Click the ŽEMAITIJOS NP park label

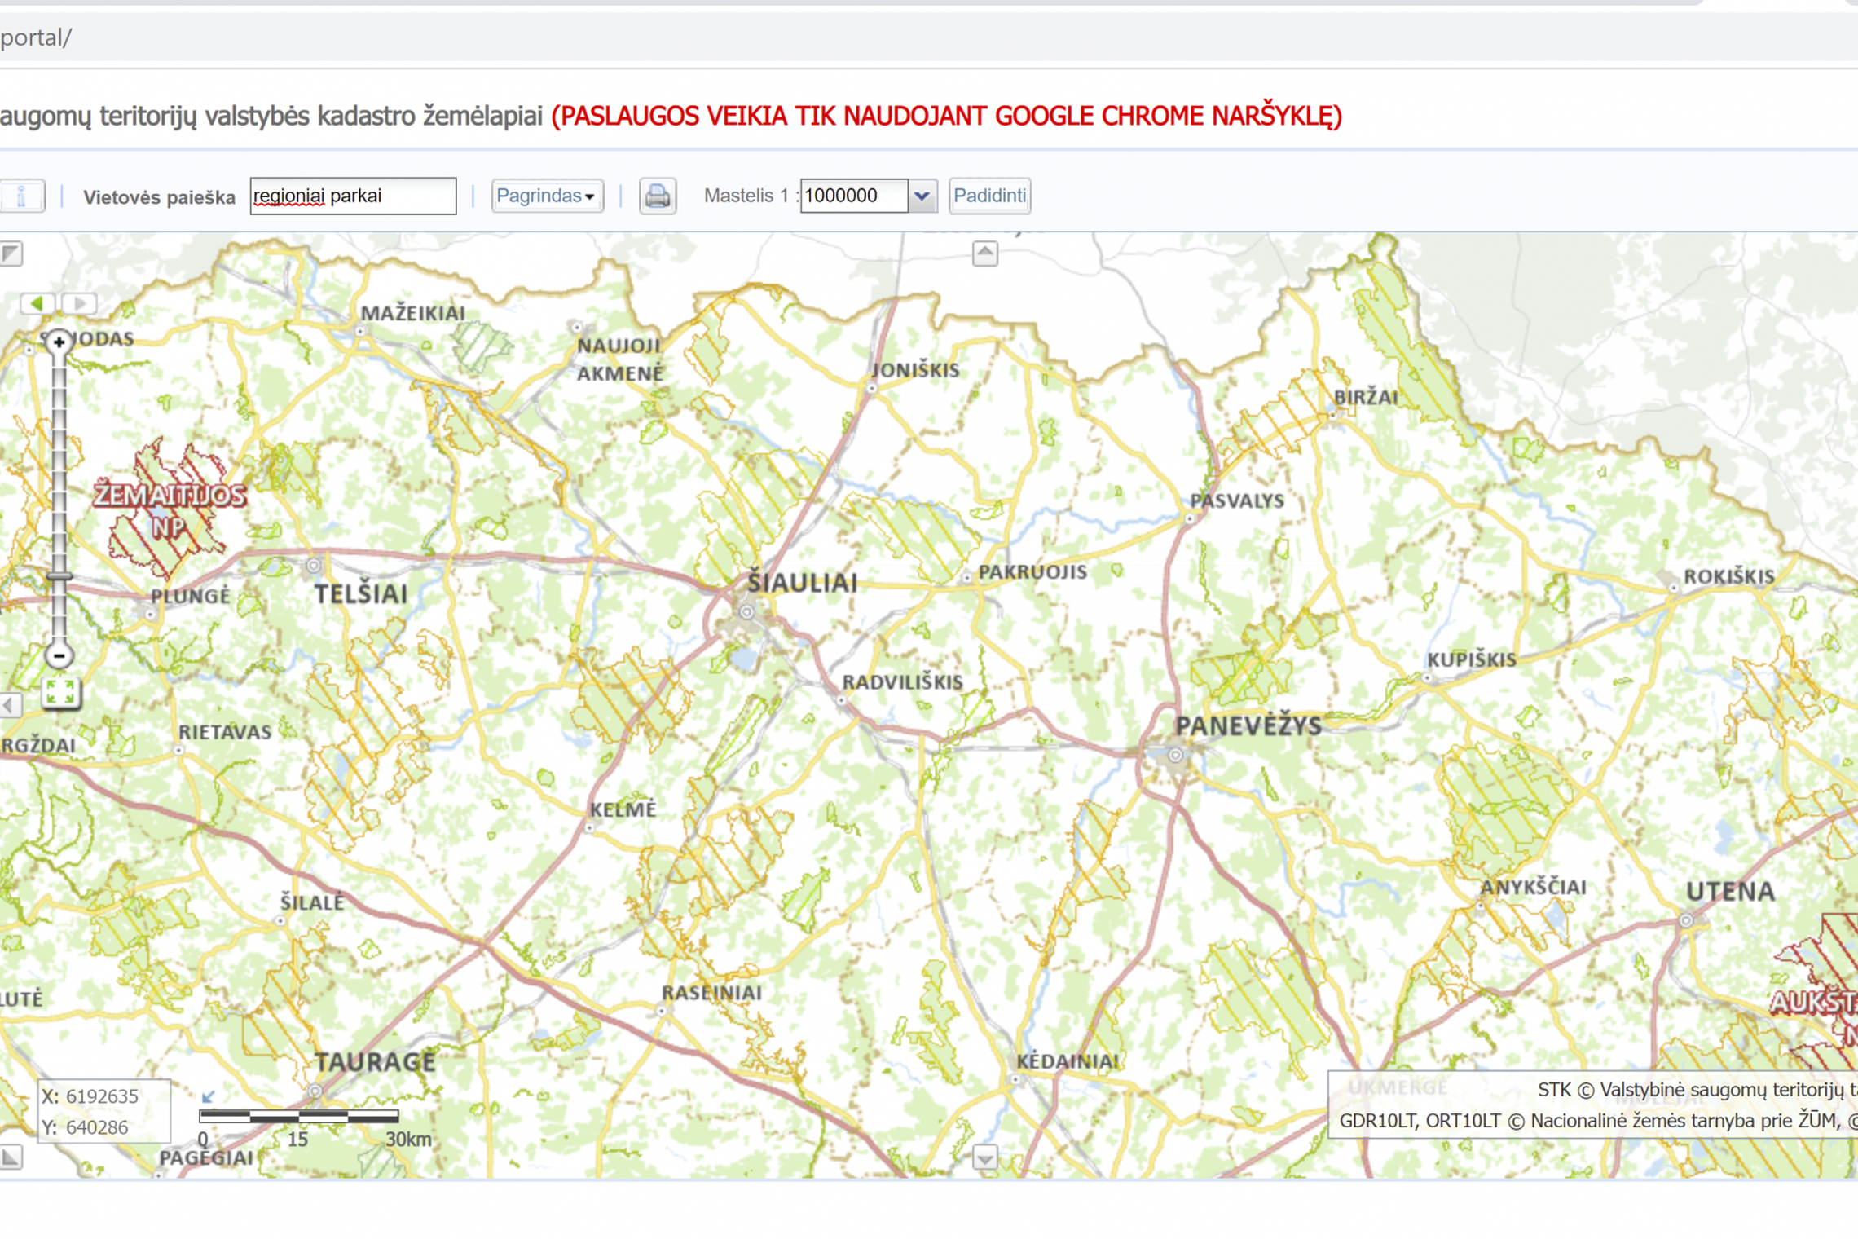(170, 510)
